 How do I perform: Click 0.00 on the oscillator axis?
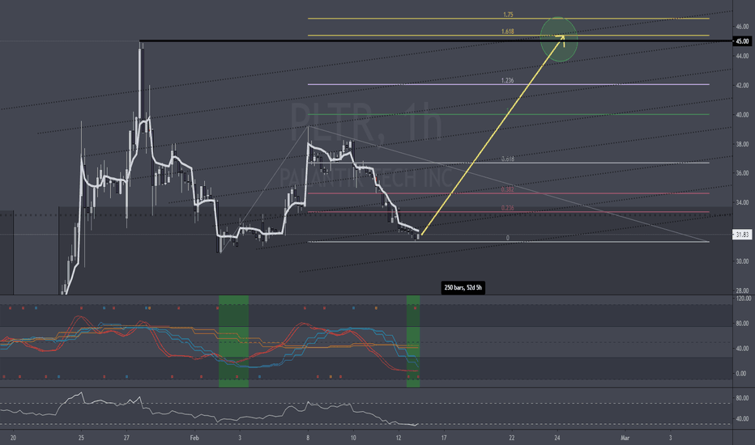742,373
